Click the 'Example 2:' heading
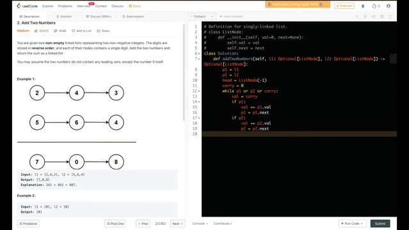 (x=26, y=195)
